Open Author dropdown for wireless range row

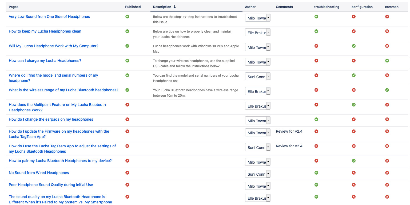(258, 91)
